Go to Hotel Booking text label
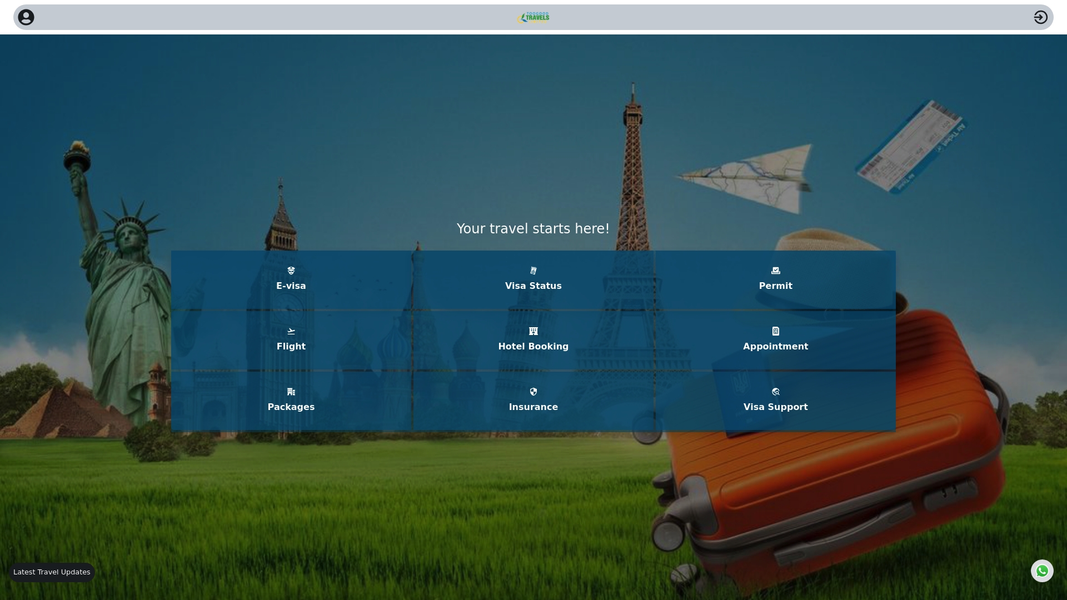The image size is (1067, 600). coord(533,347)
